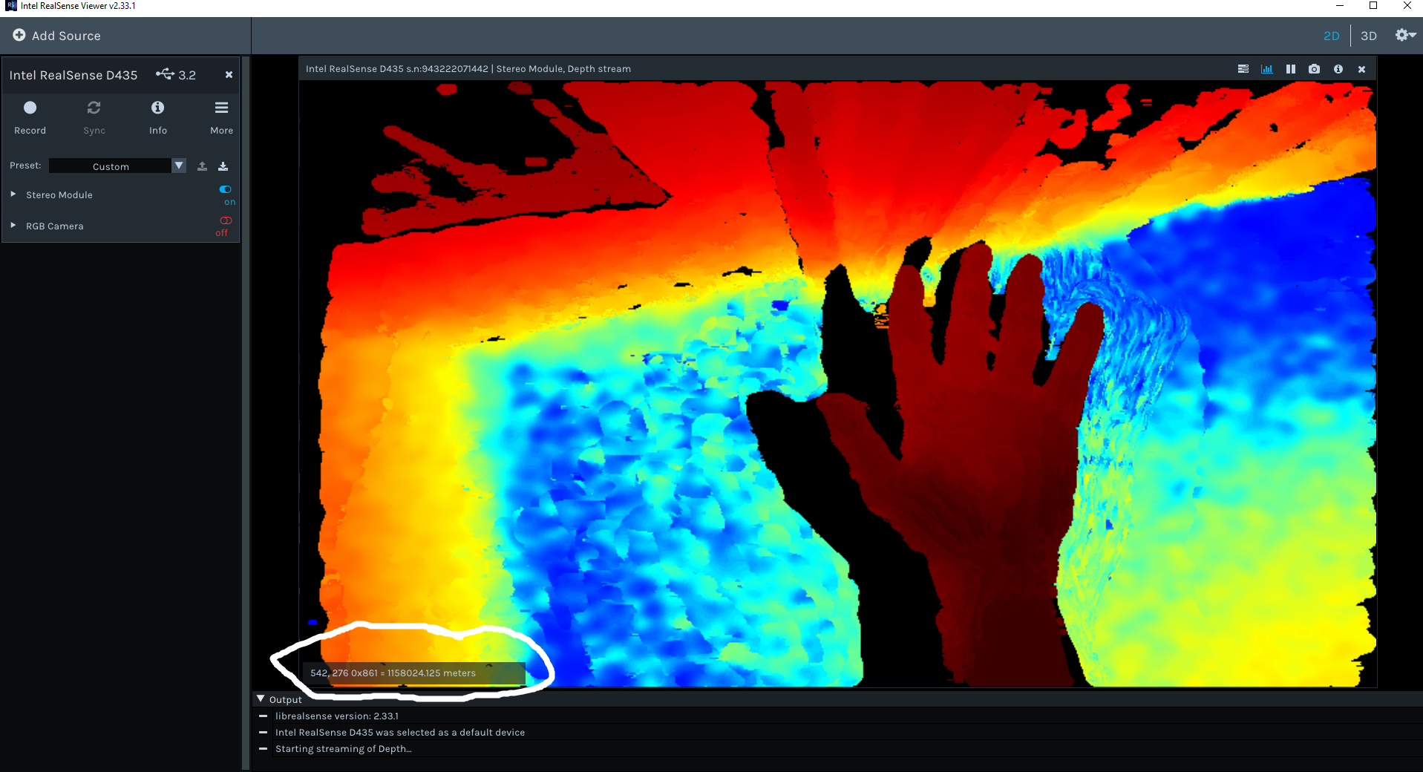1423x772 pixels.
Task: Click the Stereo Module label
Action: [x=59, y=194]
